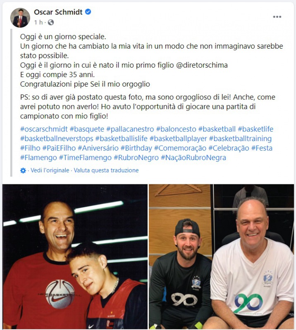Open the #NaçãoRubroNegra hashtag
The height and width of the screenshot is (330, 296).
point(193,158)
